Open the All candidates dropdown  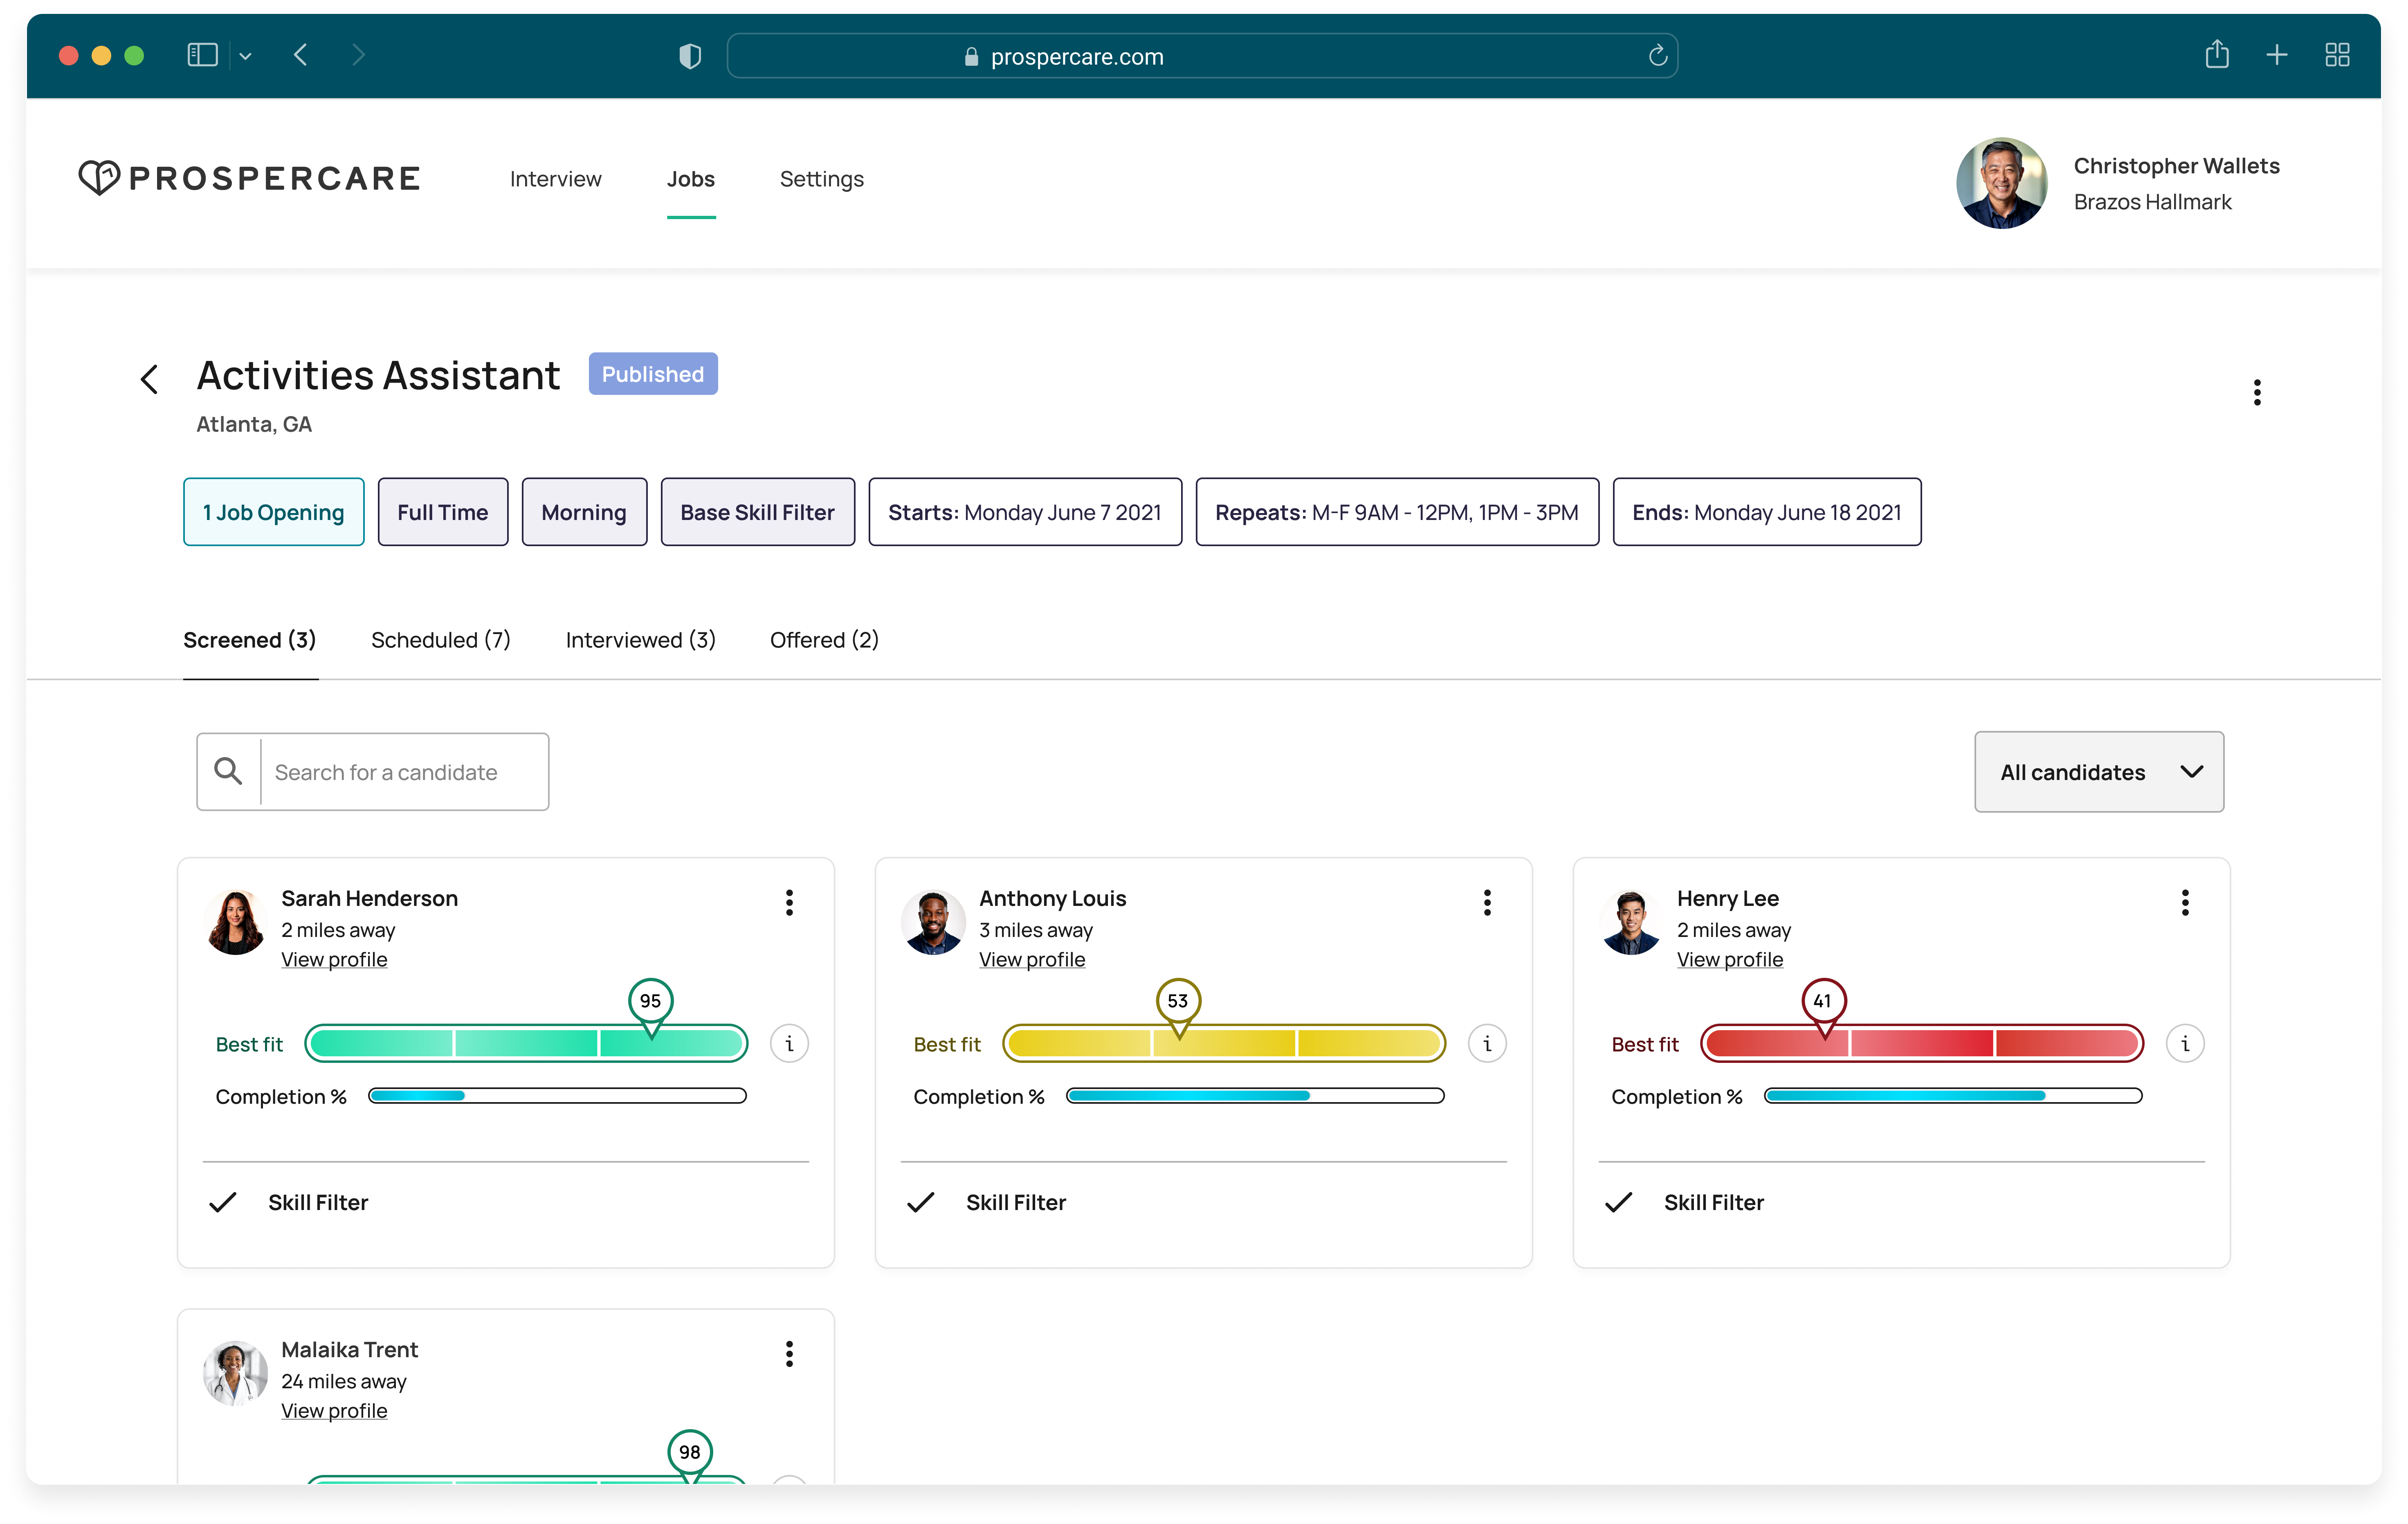point(2098,771)
